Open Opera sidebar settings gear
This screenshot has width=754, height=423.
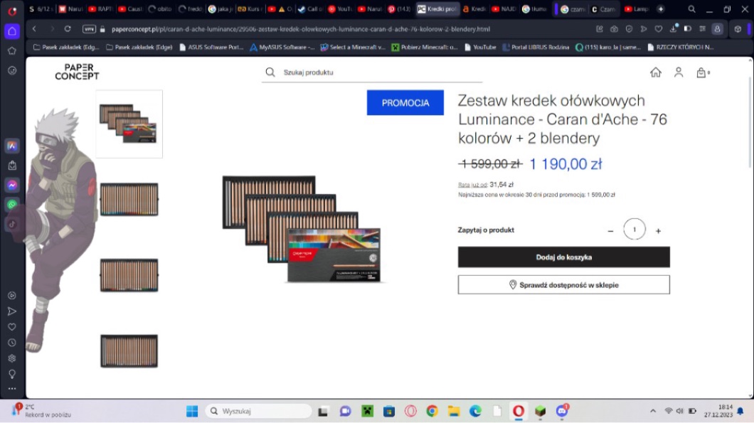point(12,358)
